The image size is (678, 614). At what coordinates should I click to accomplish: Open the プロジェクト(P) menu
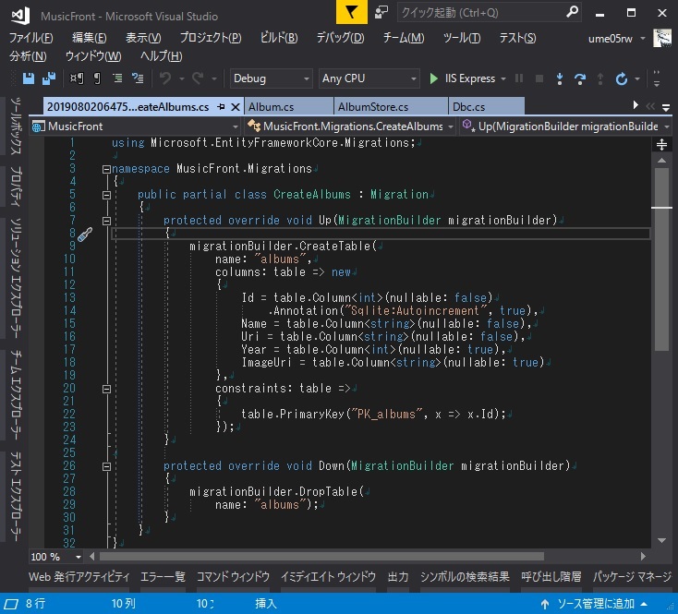[x=211, y=38]
